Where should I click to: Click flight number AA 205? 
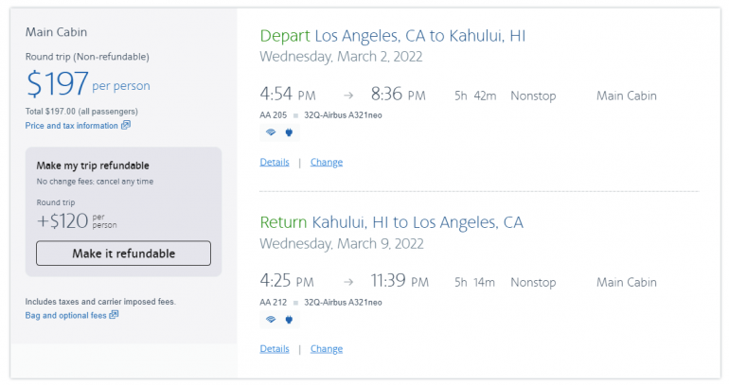[273, 115]
